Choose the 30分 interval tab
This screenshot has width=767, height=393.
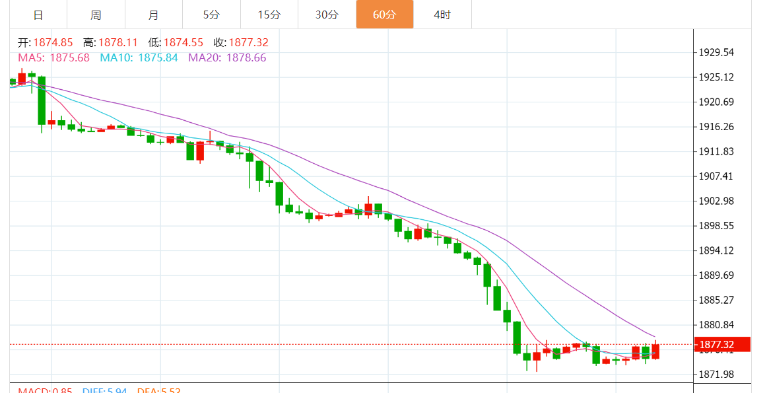coord(327,15)
